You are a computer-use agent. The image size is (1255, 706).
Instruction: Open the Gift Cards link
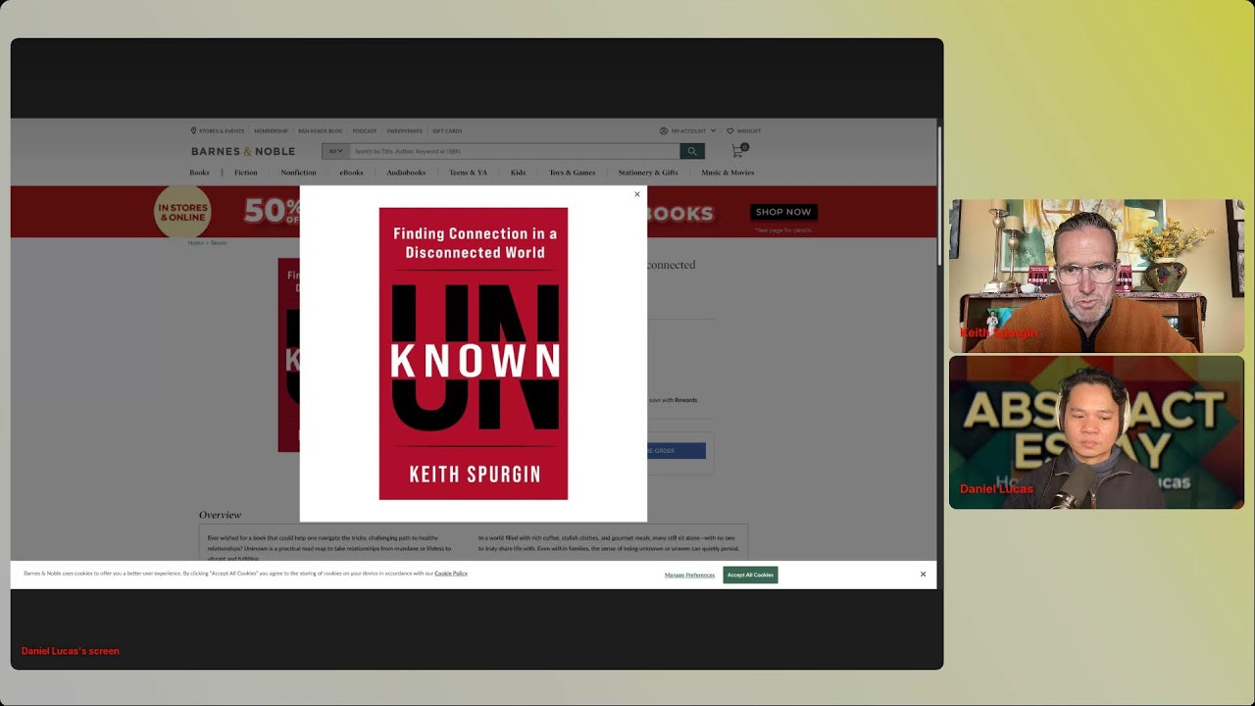tap(447, 130)
